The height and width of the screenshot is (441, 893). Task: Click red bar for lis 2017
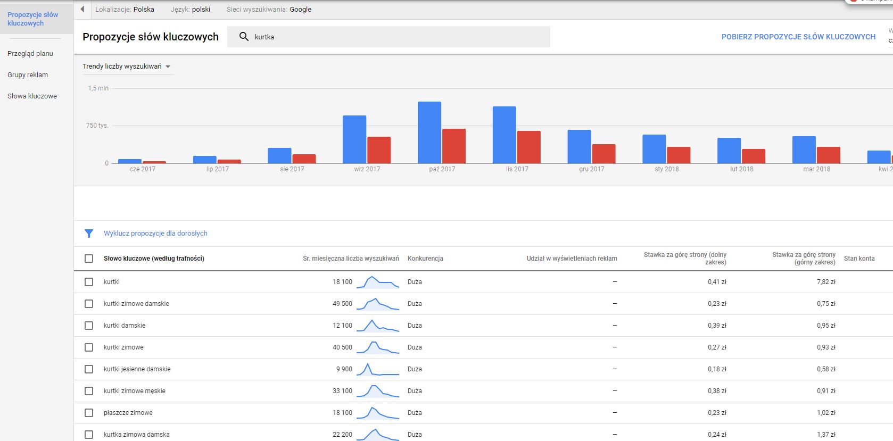point(529,147)
